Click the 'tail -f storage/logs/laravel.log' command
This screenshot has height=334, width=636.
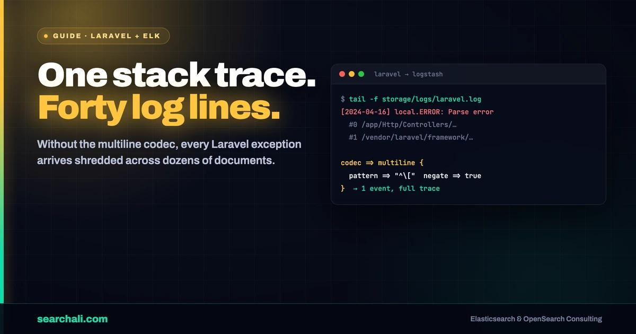415,99
